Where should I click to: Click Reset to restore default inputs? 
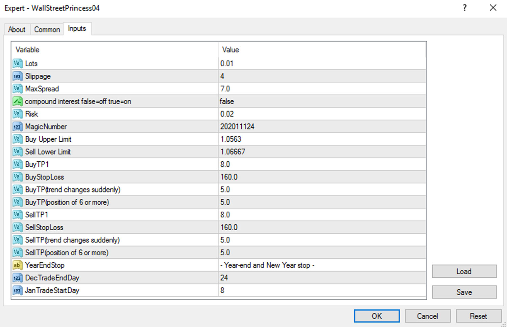pos(478,316)
